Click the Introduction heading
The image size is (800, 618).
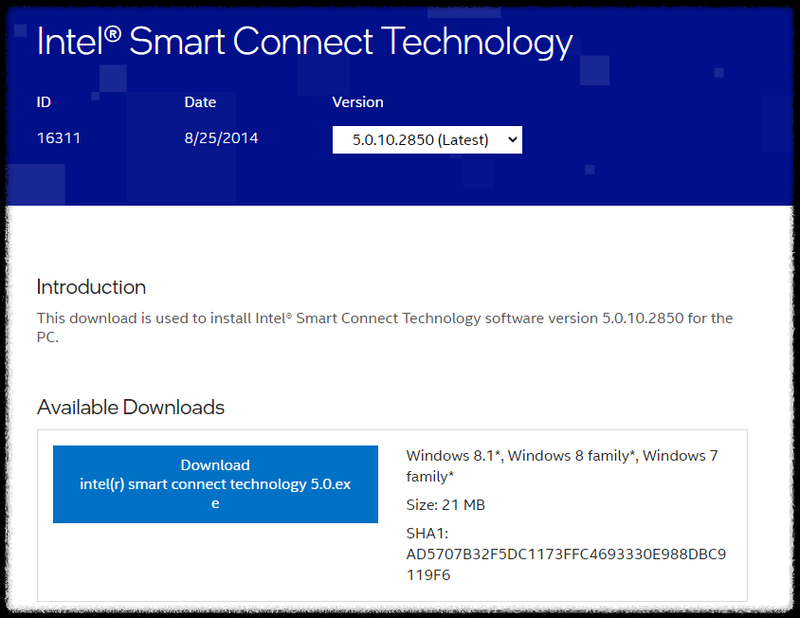(x=91, y=287)
